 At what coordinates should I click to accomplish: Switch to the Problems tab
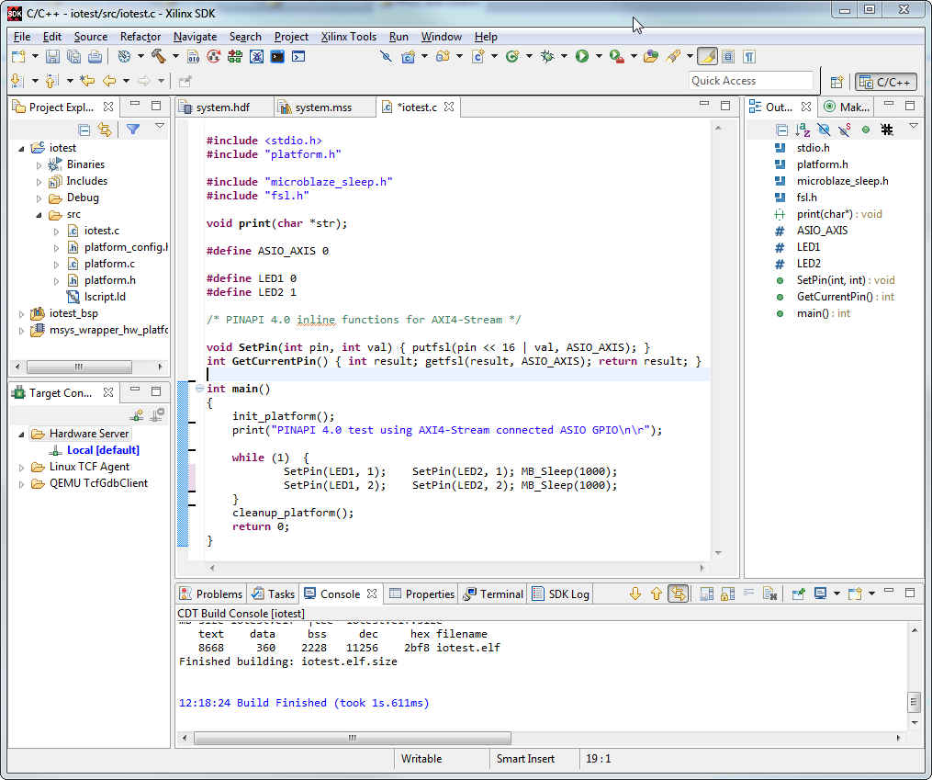click(211, 593)
